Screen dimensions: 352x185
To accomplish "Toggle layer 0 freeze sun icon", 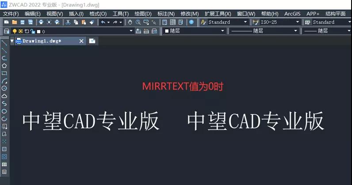I will (21, 31).
